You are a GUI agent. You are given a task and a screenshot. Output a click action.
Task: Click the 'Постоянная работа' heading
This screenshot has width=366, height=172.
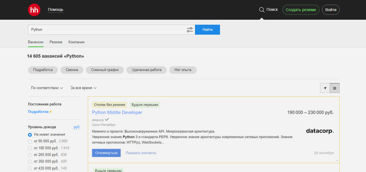45,104
